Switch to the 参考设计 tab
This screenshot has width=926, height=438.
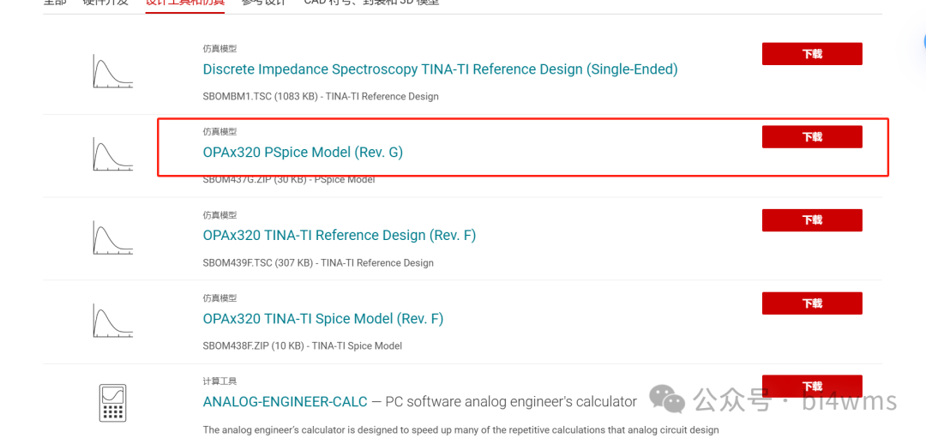pos(264,3)
